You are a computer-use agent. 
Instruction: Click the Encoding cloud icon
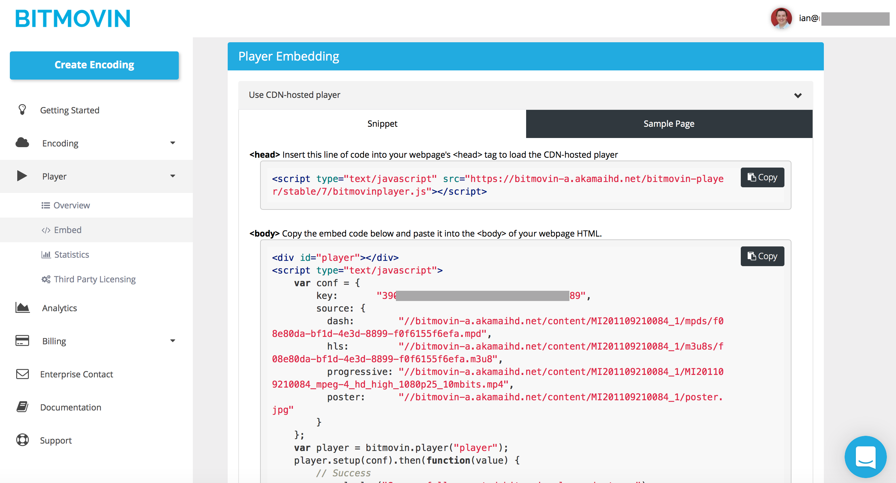coord(22,142)
